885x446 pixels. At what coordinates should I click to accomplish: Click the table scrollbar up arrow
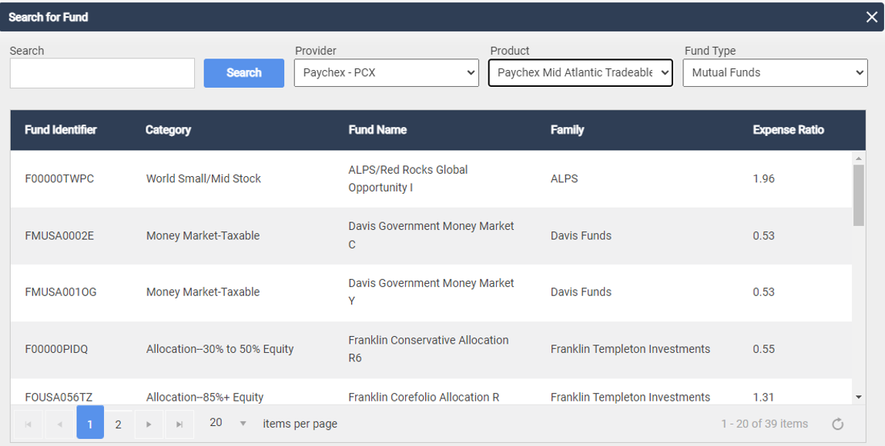coord(859,158)
